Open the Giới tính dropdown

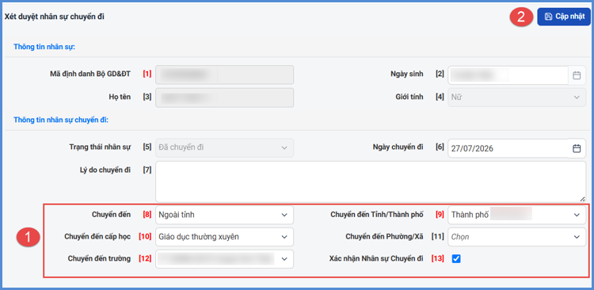click(x=516, y=97)
